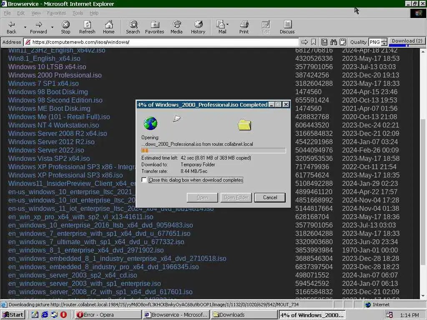This screenshot has height=320, width=427.
Task: Open the Favorites menu
Action: click(56, 13)
